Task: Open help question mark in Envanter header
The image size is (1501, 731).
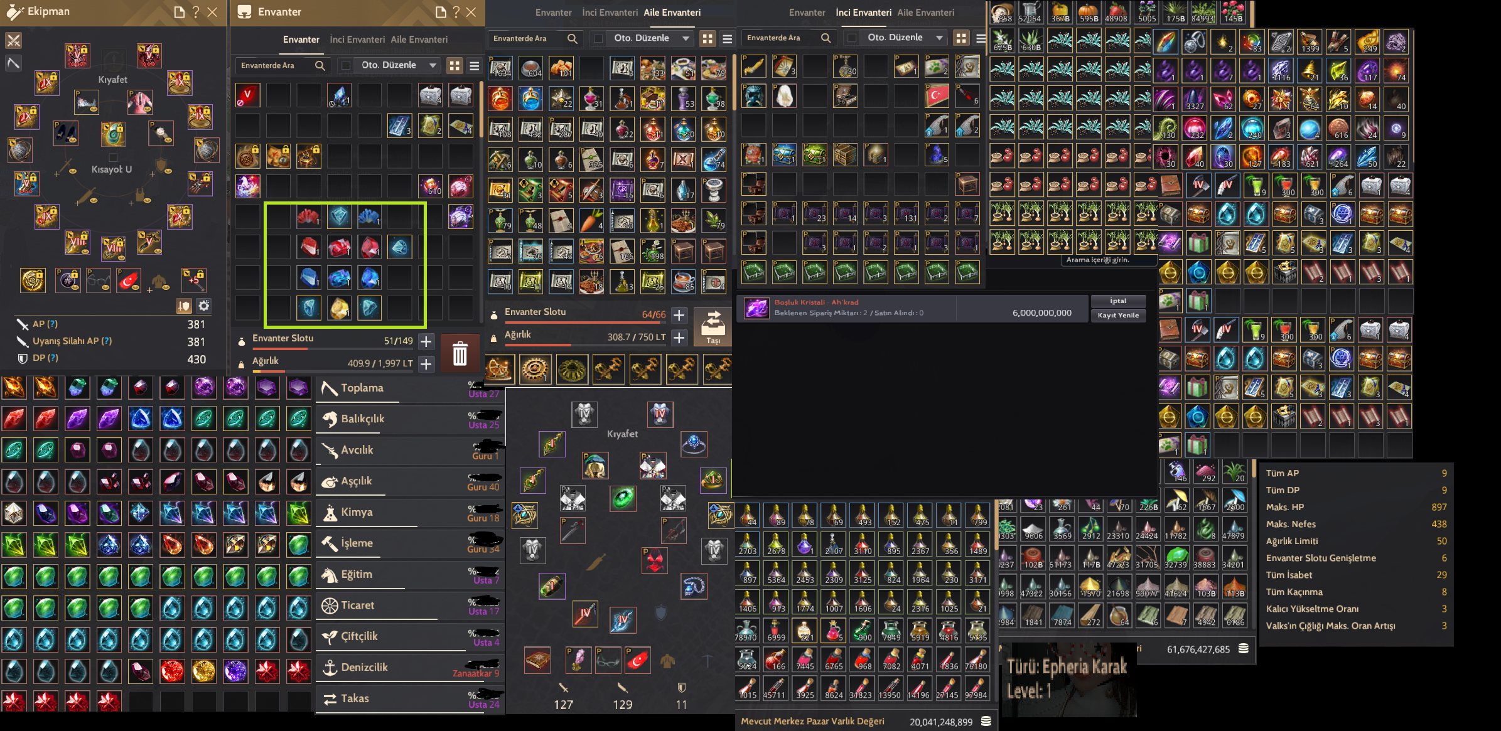Action: (456, 12)
